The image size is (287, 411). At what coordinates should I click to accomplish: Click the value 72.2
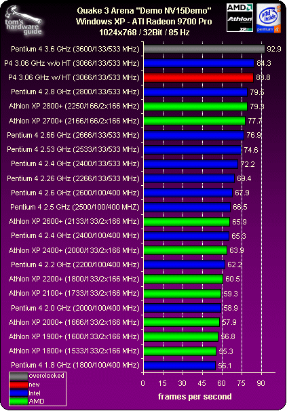tap(248, 164)
